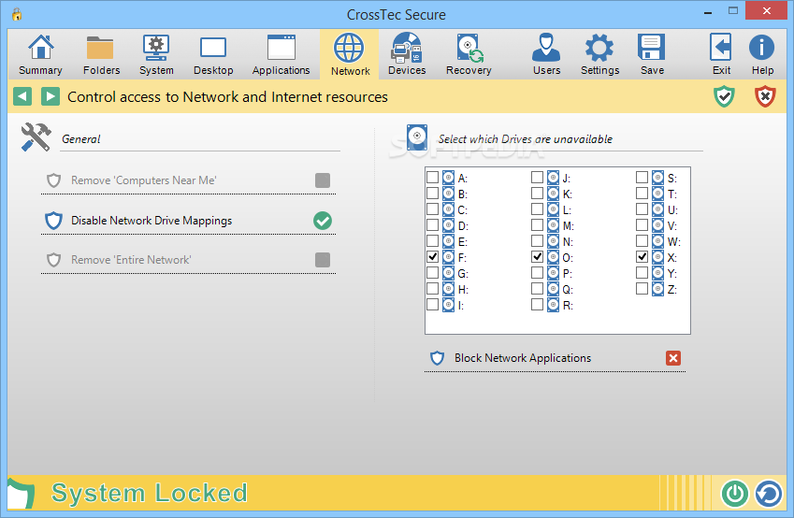The height and width of the screenshot is (518, 794).
Task: Check the A: drive checkbox
Action: click(432, 178)
